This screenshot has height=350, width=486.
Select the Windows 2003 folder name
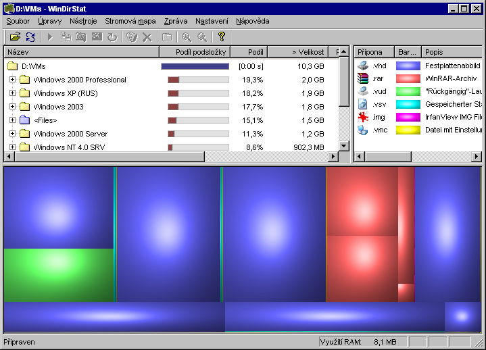59,107
